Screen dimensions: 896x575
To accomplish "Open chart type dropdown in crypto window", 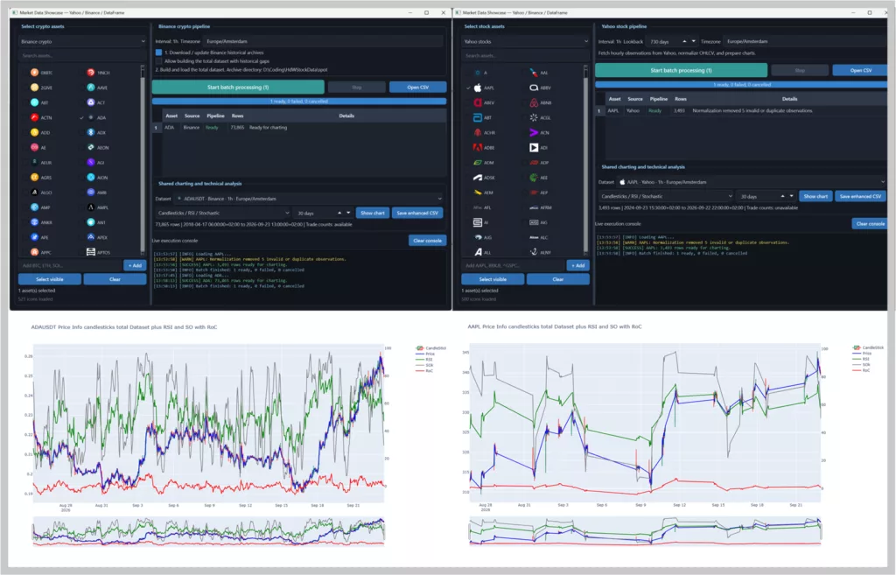I will [x=223, y=213].
